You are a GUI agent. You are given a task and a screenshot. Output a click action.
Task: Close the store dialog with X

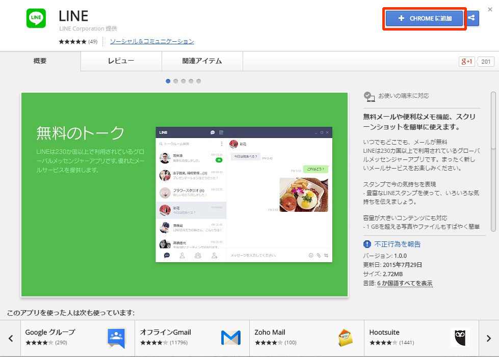[x=490, y=10]
